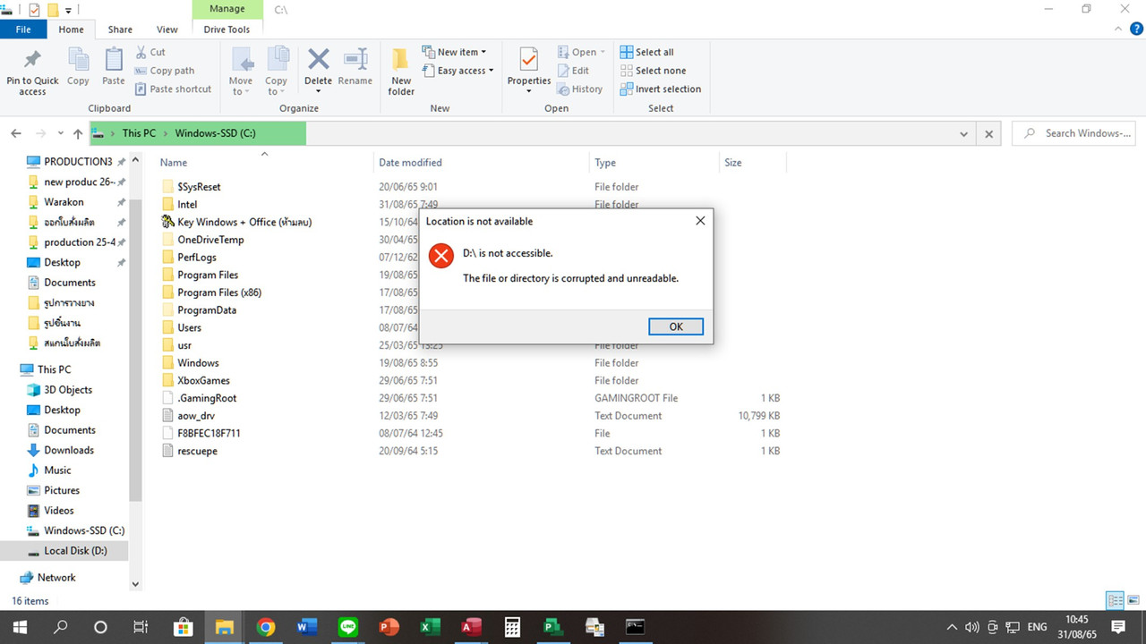
Task: Open the Windows Start menu
Action: 20,627
